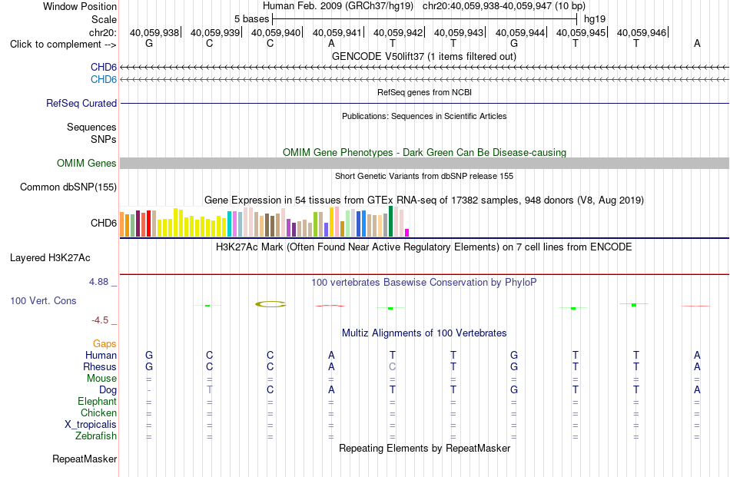This screenshot has height=477, width=730.
Task: Click the X_tropicalis species label
Action: 91,425
